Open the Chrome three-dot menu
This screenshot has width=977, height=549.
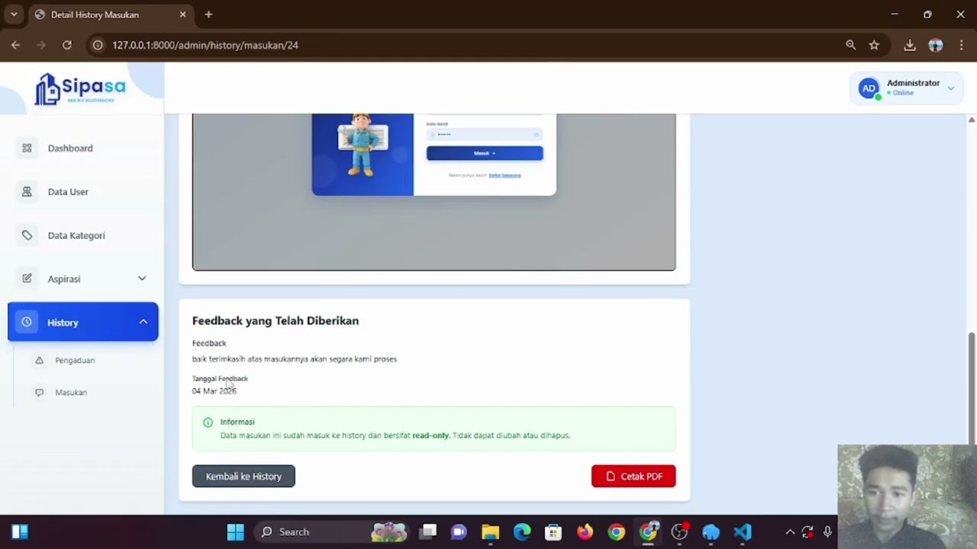pyautogui.click(x=961, y=45)
